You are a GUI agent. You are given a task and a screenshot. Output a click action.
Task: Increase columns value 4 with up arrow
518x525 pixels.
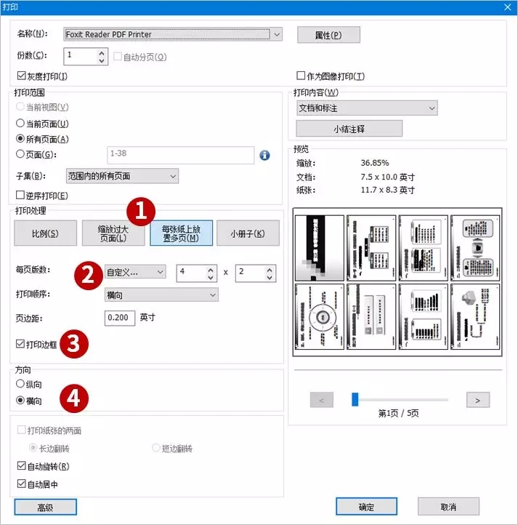click(x=211, y=270)
